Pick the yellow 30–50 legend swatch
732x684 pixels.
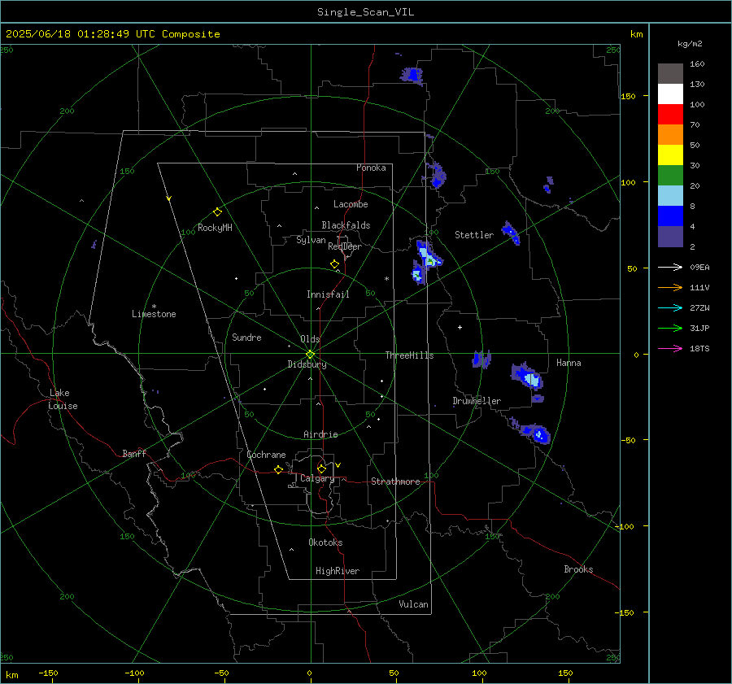670,155
